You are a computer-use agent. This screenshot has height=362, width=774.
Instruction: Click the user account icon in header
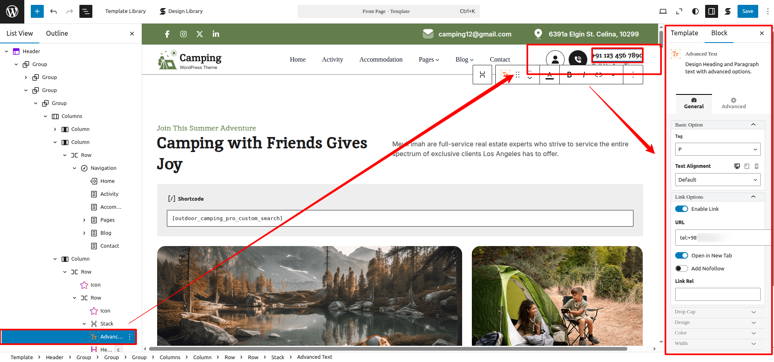coord(555,59)
